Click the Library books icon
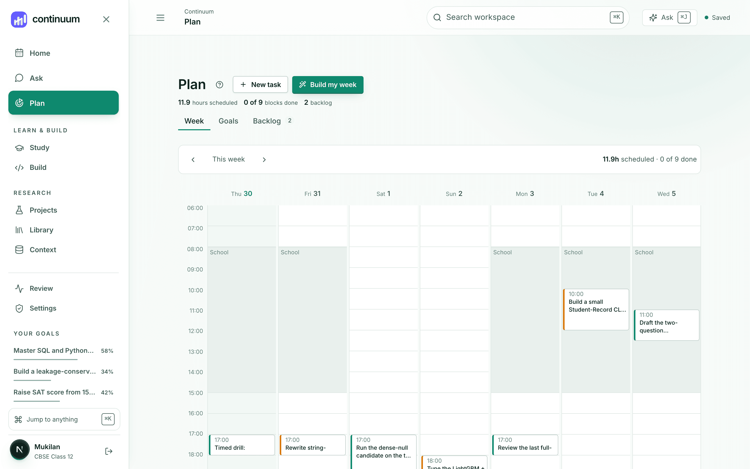Screen dimensions: 750x469 19,230
